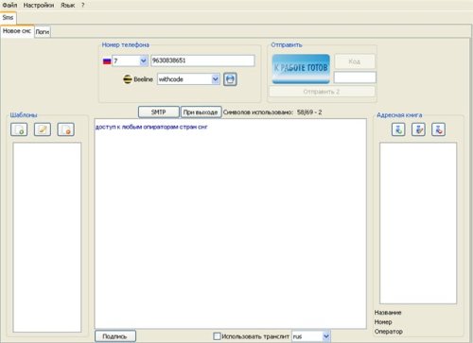The image size is (473, 343).
Task: Click the К работе готов send banner
Action: (x=301, y=69)
